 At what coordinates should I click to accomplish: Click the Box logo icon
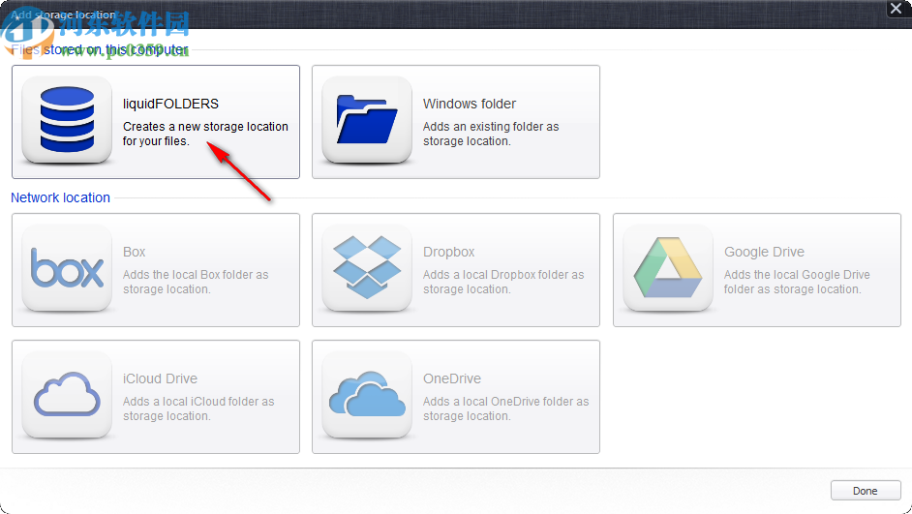(x=67, y=268)
